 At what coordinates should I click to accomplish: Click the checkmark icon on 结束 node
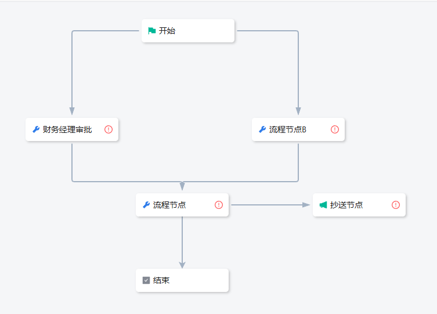click(146, 280)
